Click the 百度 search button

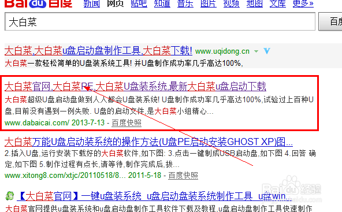coord(330,21)
